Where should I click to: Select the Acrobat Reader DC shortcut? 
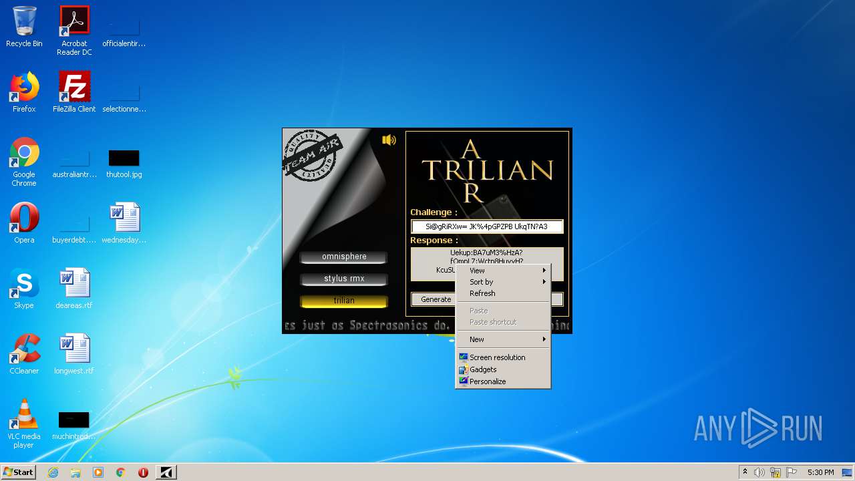click(74, 31)
